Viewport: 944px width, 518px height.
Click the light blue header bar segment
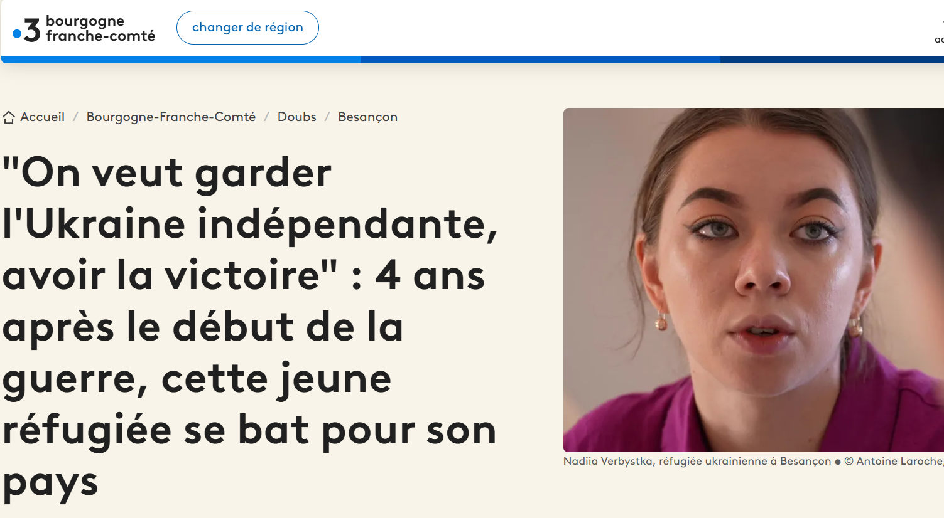click(181, 60)
